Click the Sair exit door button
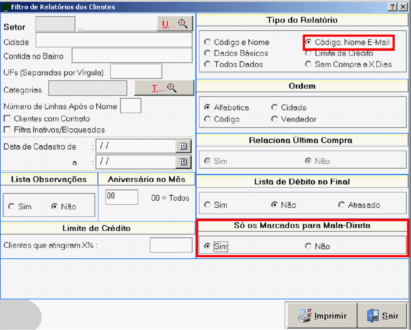Viewport: 411px width, 330px height. coord(383,316)
